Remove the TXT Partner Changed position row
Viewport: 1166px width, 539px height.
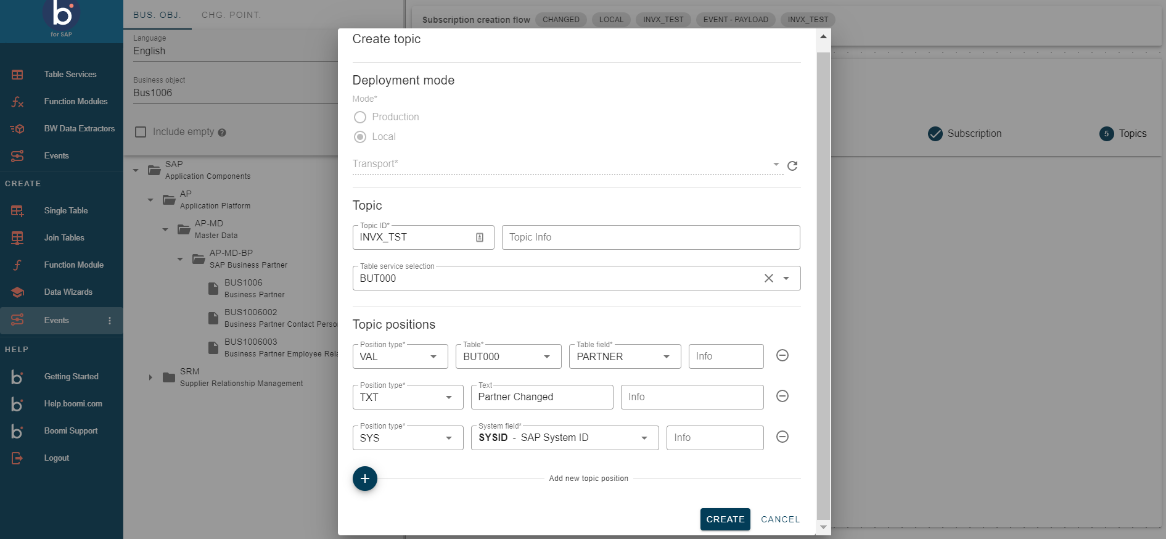[x=782, y=397]
